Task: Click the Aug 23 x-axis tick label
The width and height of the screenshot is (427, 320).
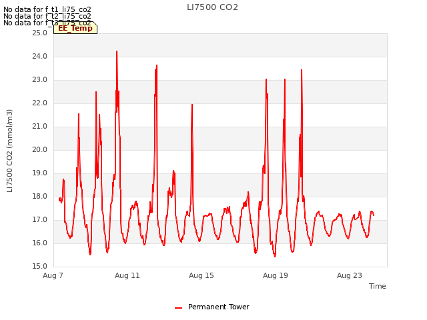Action: (350, 275)
